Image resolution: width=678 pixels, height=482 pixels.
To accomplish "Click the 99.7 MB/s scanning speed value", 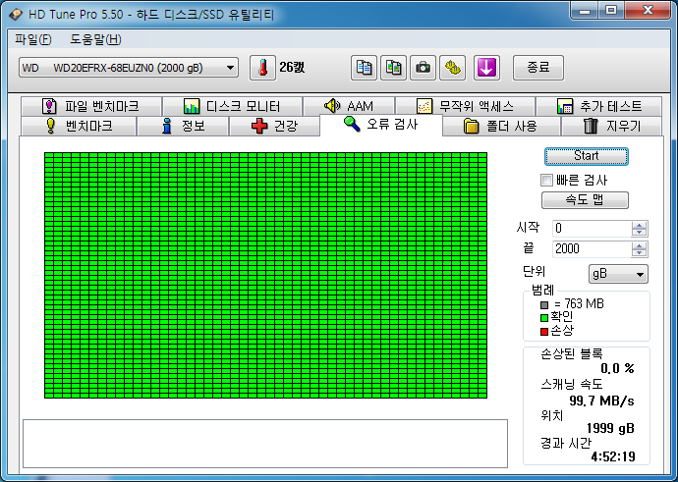I will (601, 401).
